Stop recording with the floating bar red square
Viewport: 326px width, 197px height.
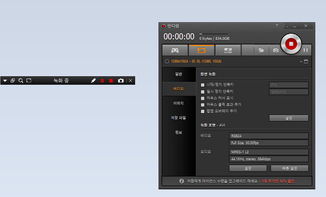[x=111, y=80]
